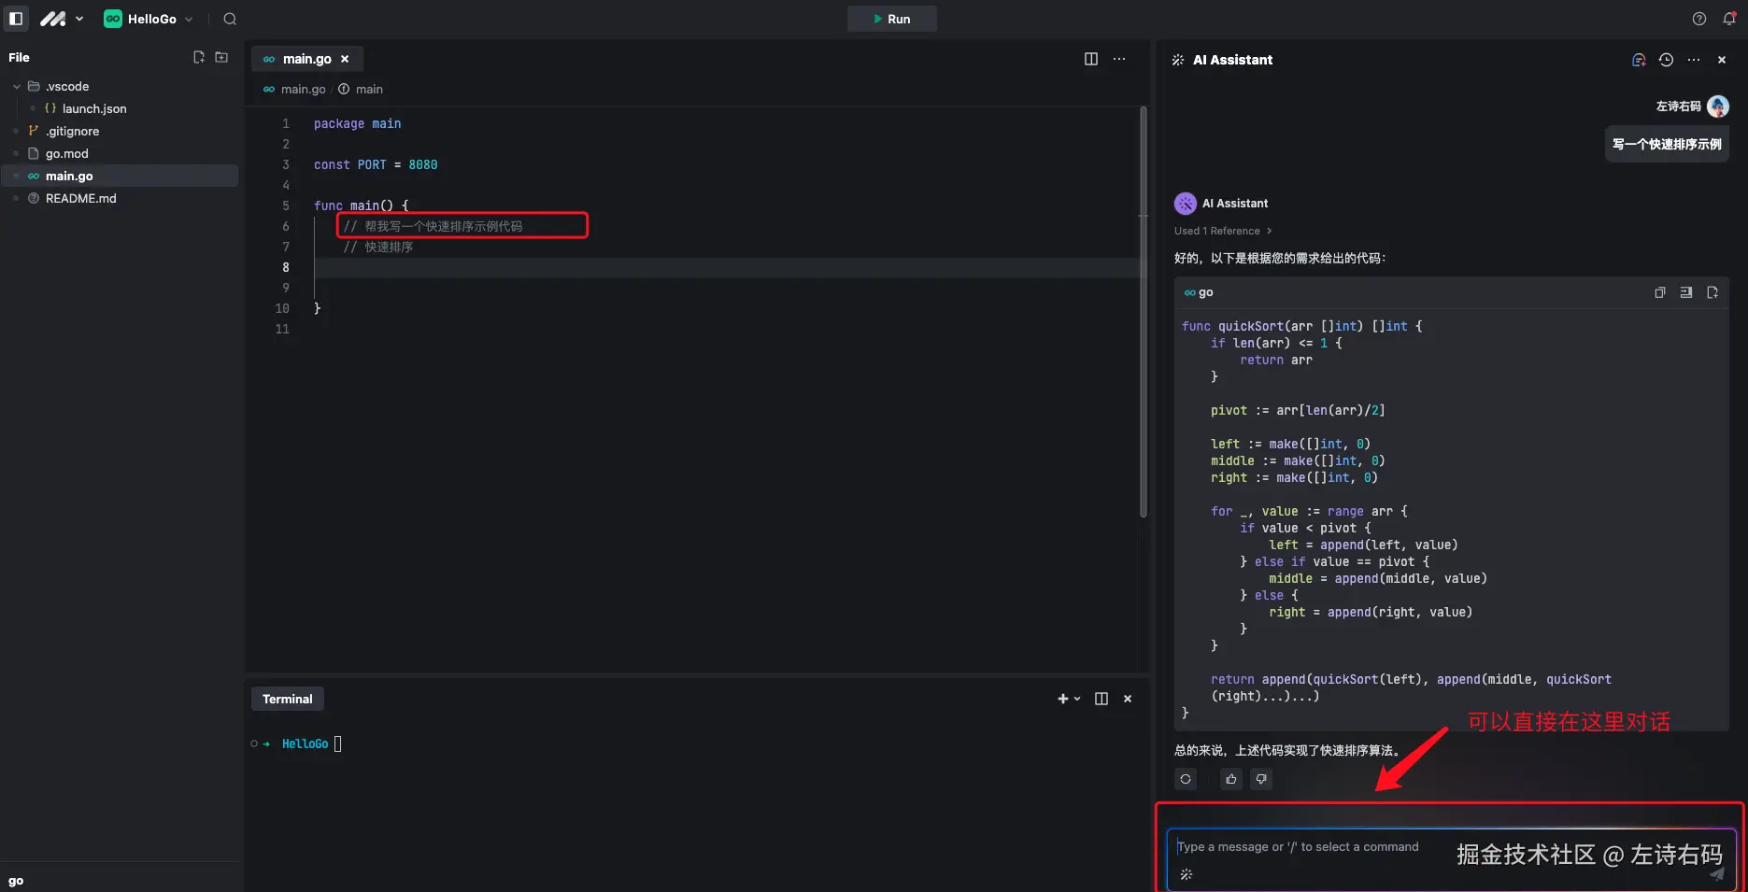Screen dimensions: 1748x892
Task: Close the terminal panel
Action: tap(1128, 699)
